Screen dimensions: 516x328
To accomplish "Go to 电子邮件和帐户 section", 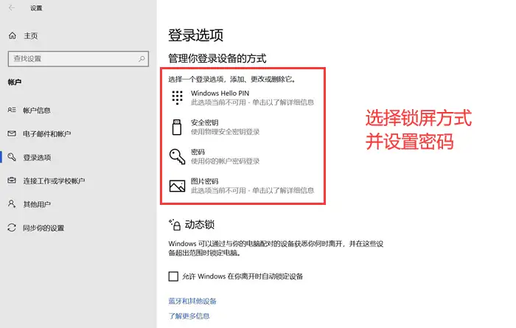I will [47, 134].
